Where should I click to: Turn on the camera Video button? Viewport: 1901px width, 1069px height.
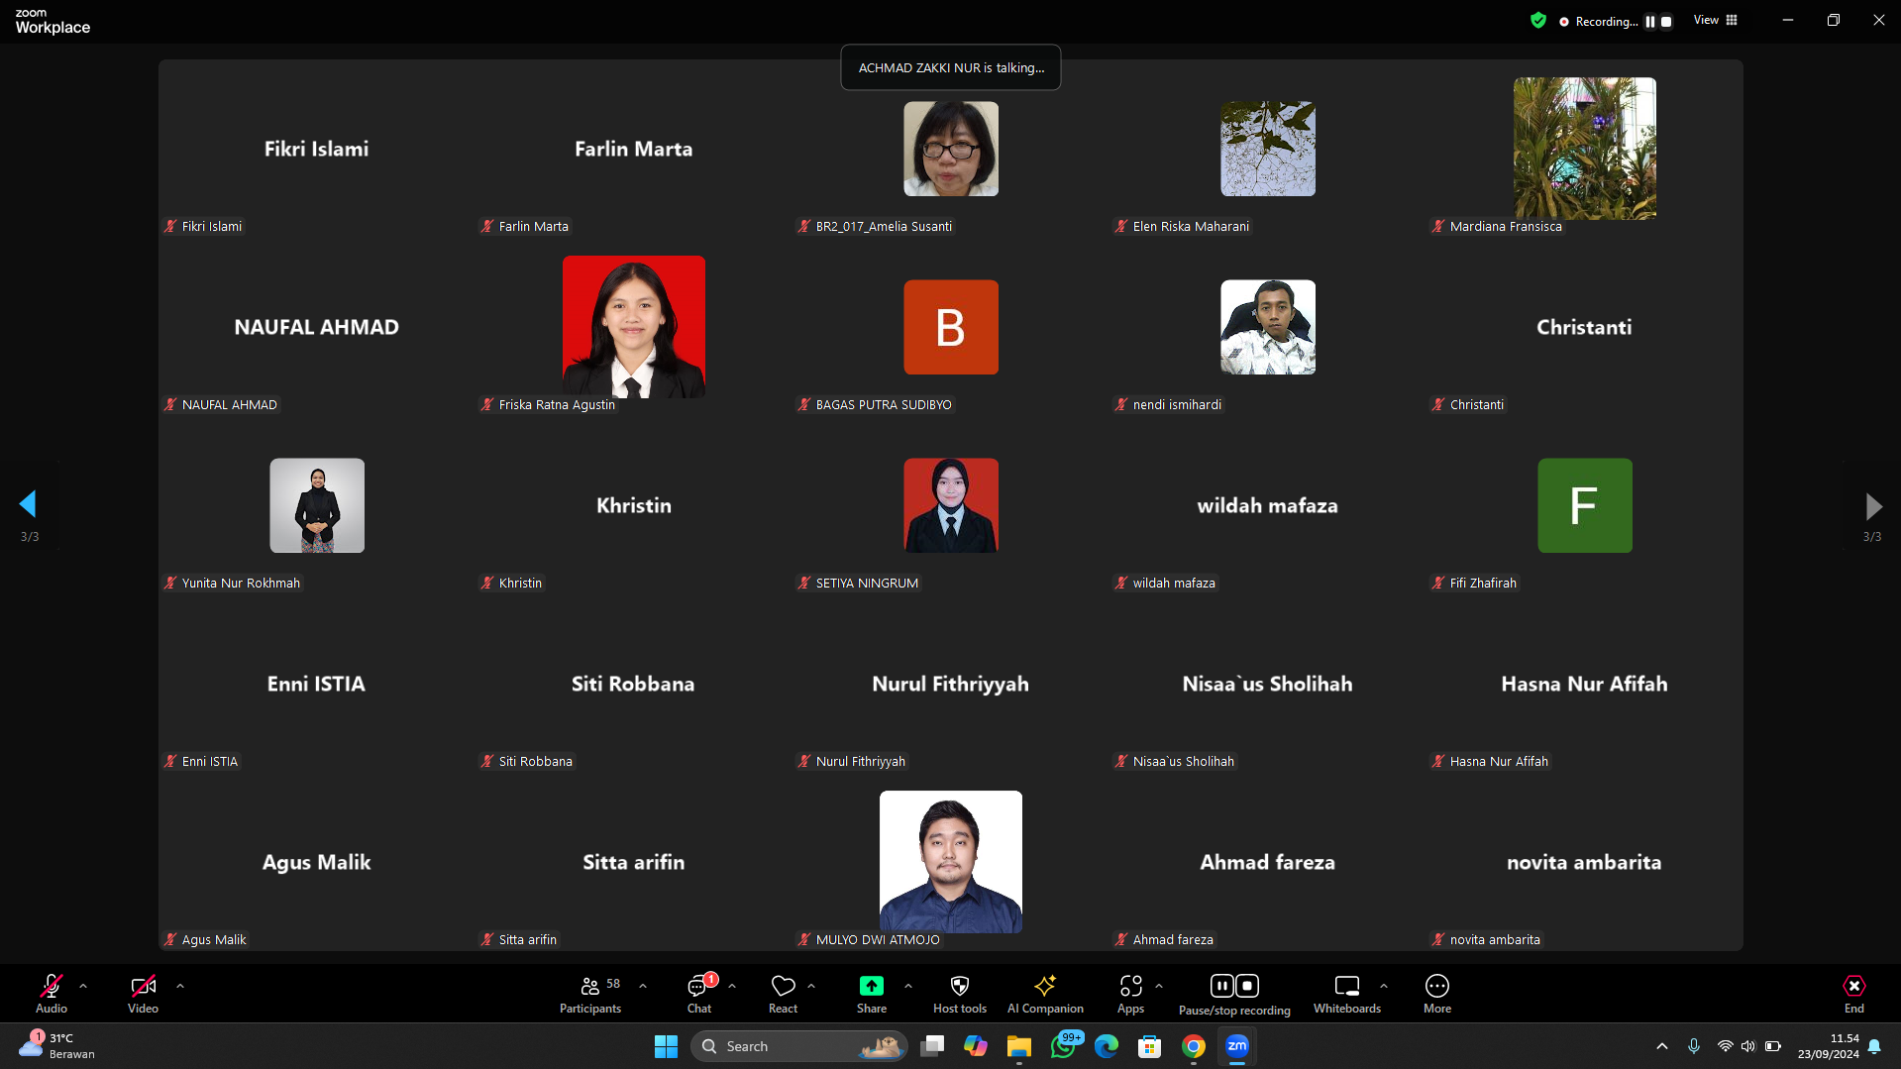click(x=143, y=994)
